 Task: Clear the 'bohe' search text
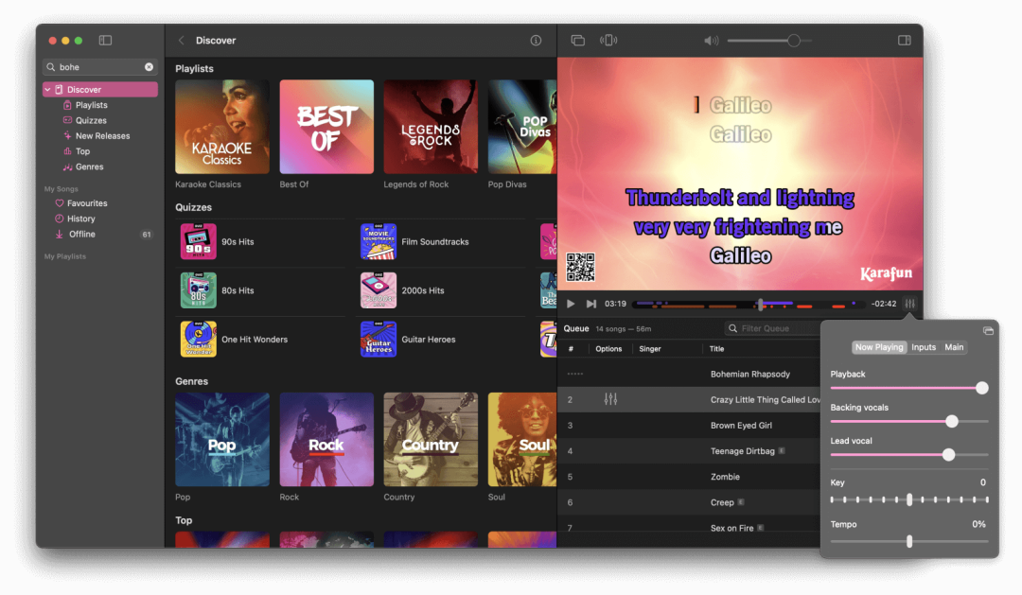click(149, 67)
